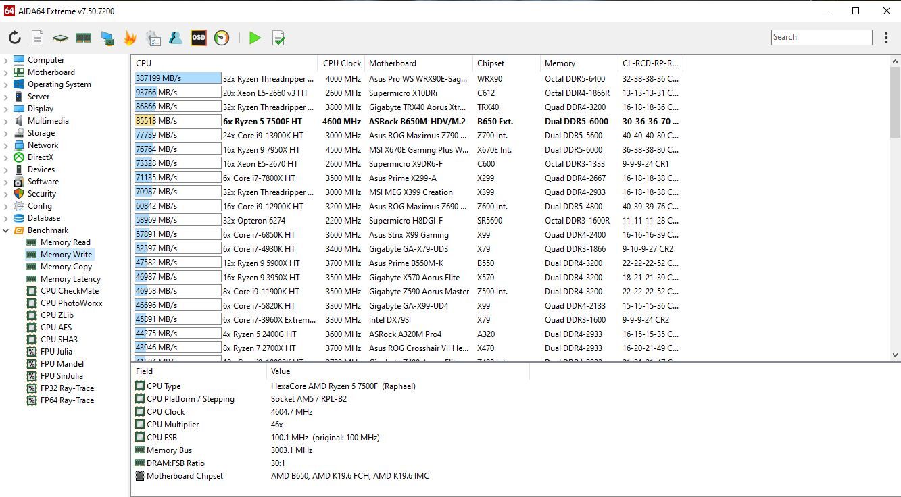Expand the Display tree node arrow
Viewport: 901px width, 497px height.
point(6,109)
